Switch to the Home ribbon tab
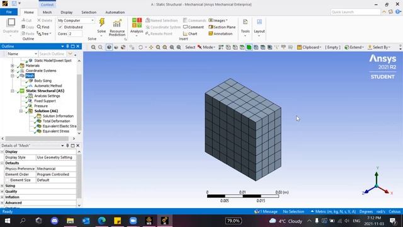 pos(29,13)
